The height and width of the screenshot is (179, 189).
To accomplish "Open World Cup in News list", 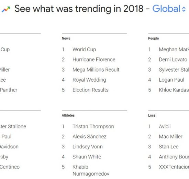I will 84,50.
